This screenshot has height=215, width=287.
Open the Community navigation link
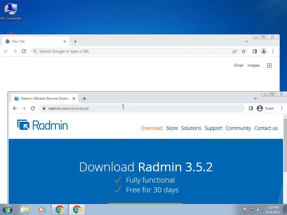[x=238, y=128]
